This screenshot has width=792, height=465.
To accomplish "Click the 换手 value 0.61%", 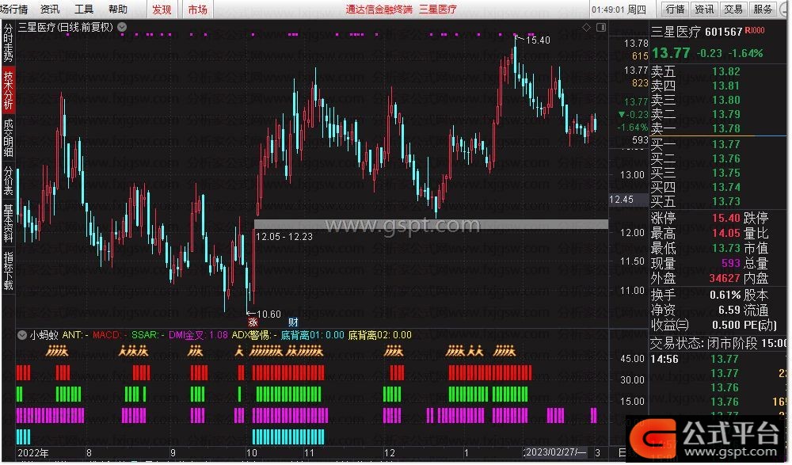I will [725, 295].
